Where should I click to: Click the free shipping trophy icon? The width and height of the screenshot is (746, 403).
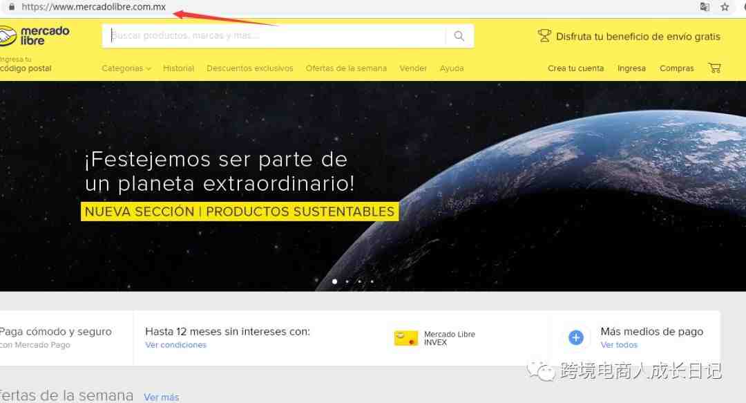pos(544,36)
